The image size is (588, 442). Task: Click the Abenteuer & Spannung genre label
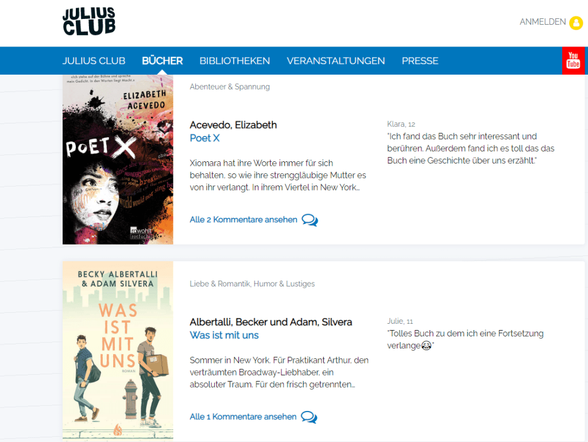coord(230,87)
